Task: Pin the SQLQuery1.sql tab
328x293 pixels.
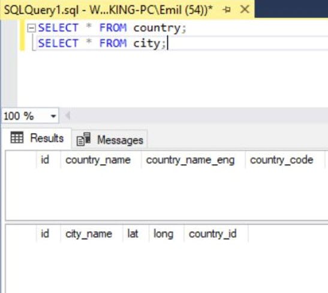Action: (x=227, y=10)
